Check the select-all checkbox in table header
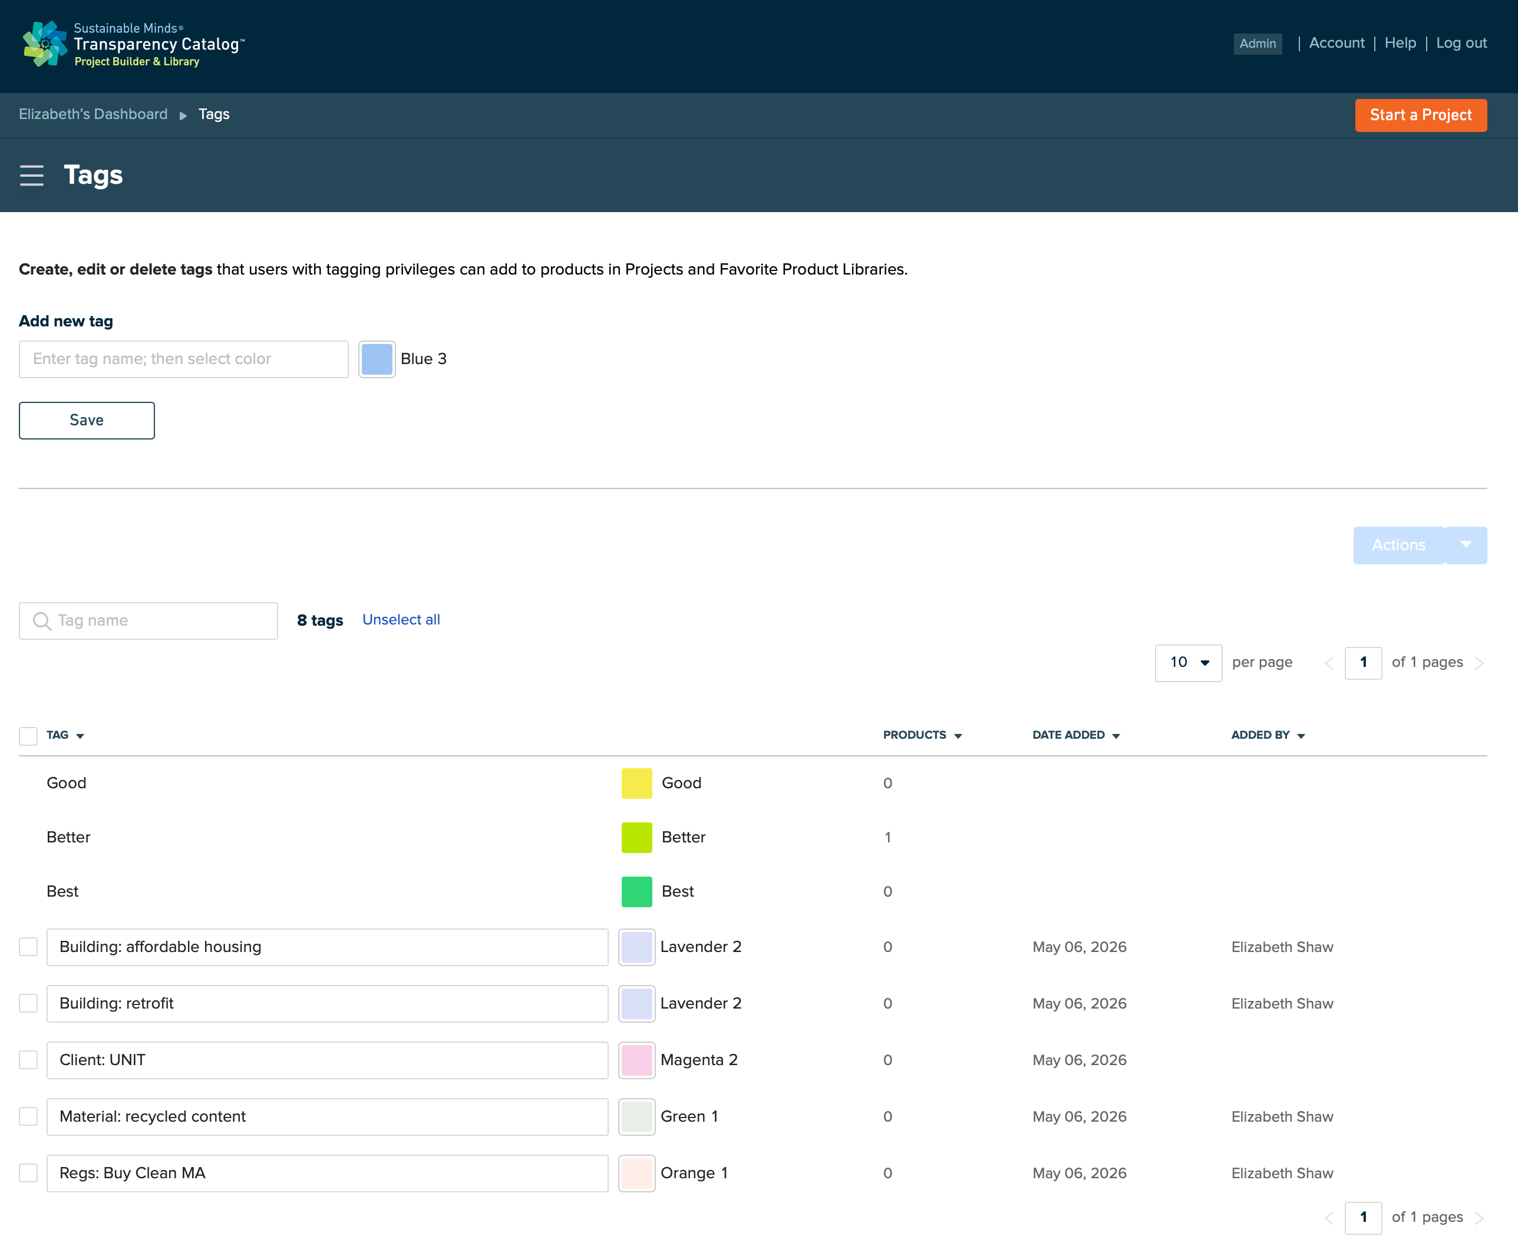This screenshot has height=1256, width=1518. [28, 736]
